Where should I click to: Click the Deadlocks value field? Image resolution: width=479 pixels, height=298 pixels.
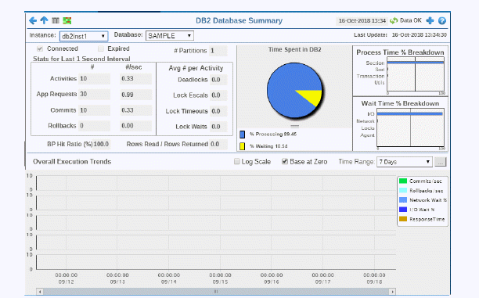218,80
